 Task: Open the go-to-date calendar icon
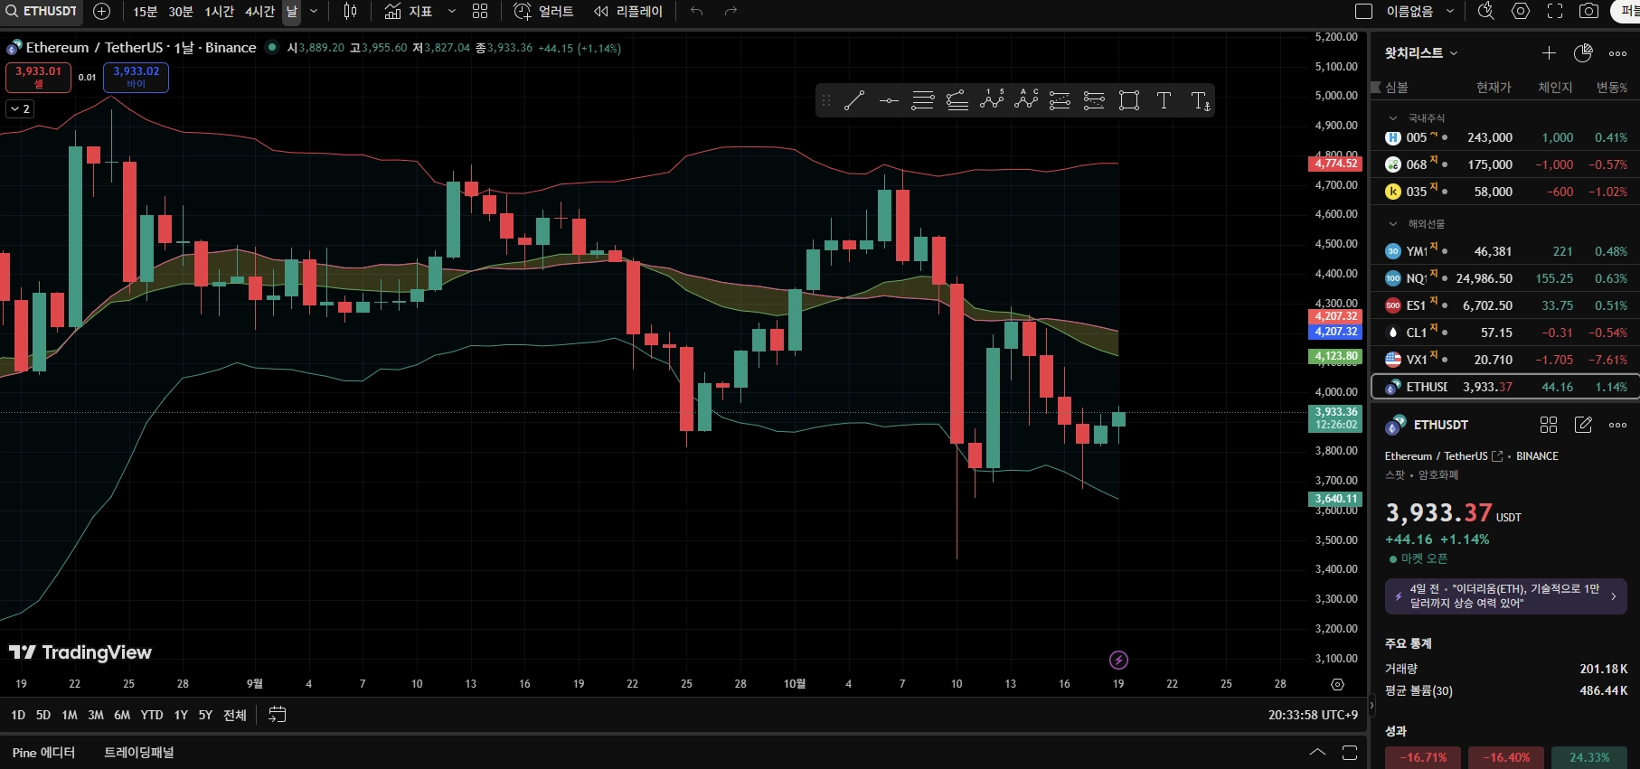(x=278, y=715)
